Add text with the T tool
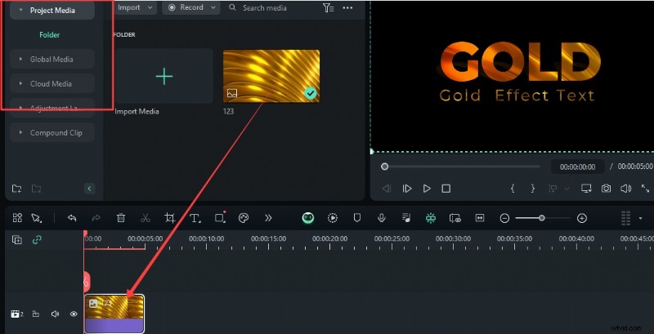The width and height of the screenshot is (654, 334). 195,218
